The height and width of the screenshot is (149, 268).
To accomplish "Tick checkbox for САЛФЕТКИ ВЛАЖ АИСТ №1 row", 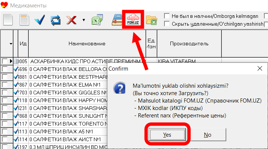I will (x=5, y=139).
